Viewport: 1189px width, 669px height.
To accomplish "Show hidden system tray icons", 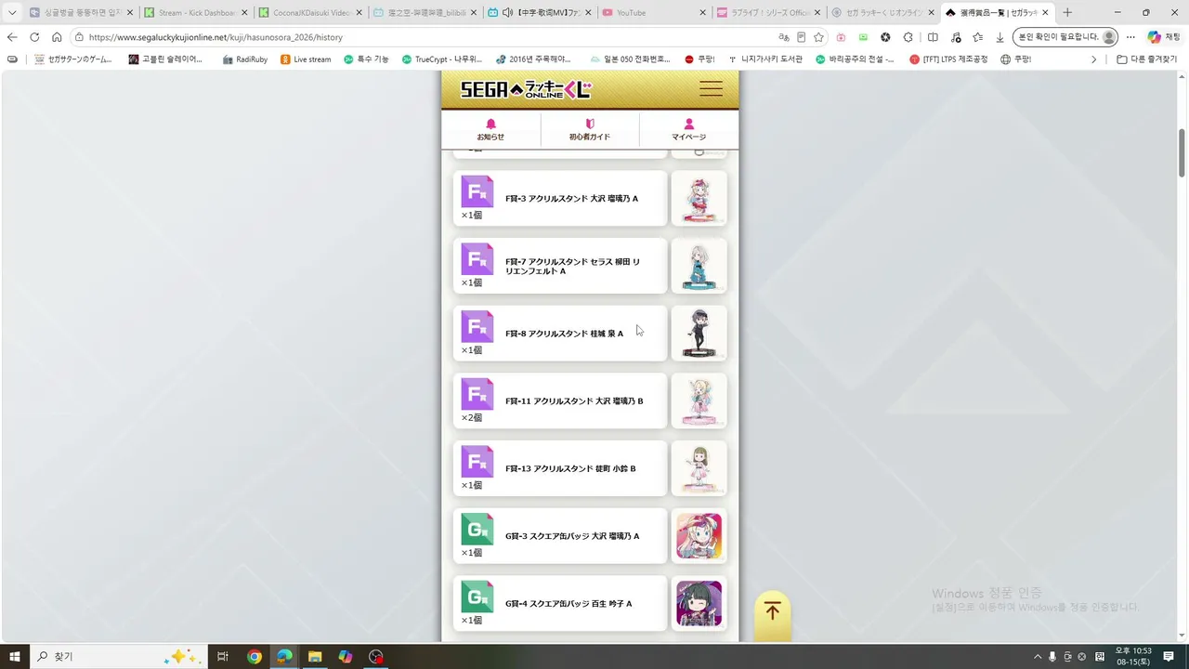I will [1038, 657].
